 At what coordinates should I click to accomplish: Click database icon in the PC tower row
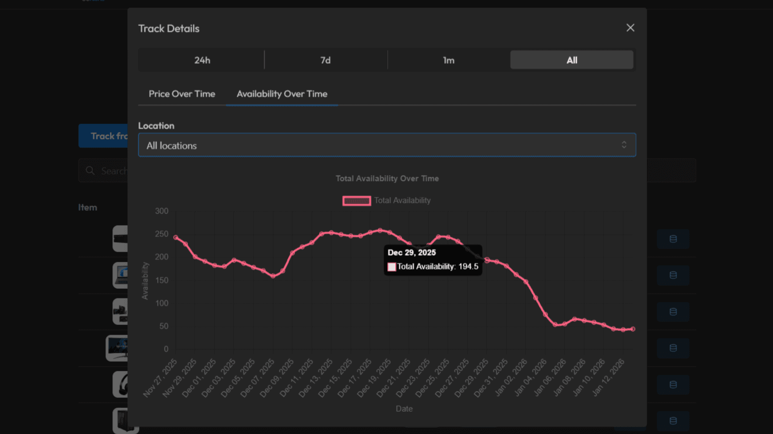[x=673, y=421]
